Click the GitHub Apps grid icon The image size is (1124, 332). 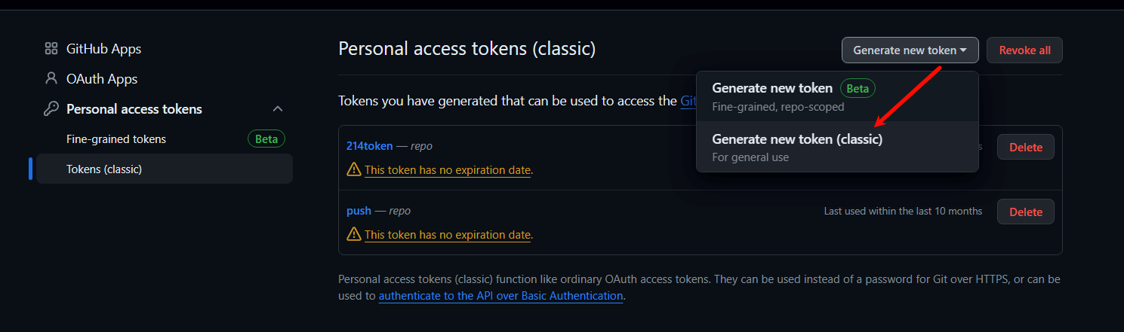click(51, 49)
